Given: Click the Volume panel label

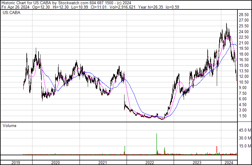Looking at the screenshot, I should pyautogui.click(x=9, y=125).
